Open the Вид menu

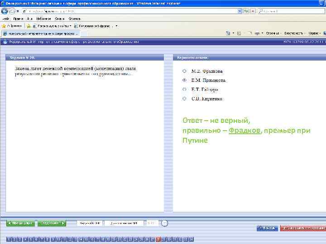[x=30, y=19]
